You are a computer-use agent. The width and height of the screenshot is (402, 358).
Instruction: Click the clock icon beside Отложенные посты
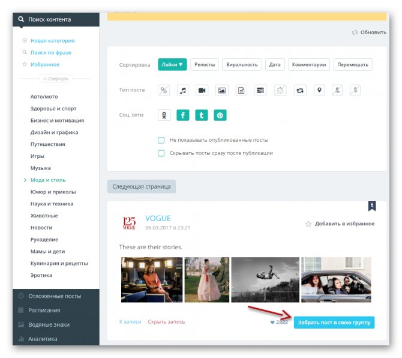[21, 296]
